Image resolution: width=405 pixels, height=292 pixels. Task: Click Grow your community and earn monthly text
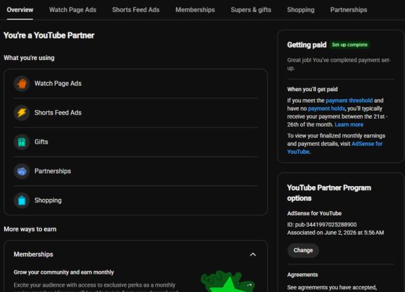coord(64,272)
